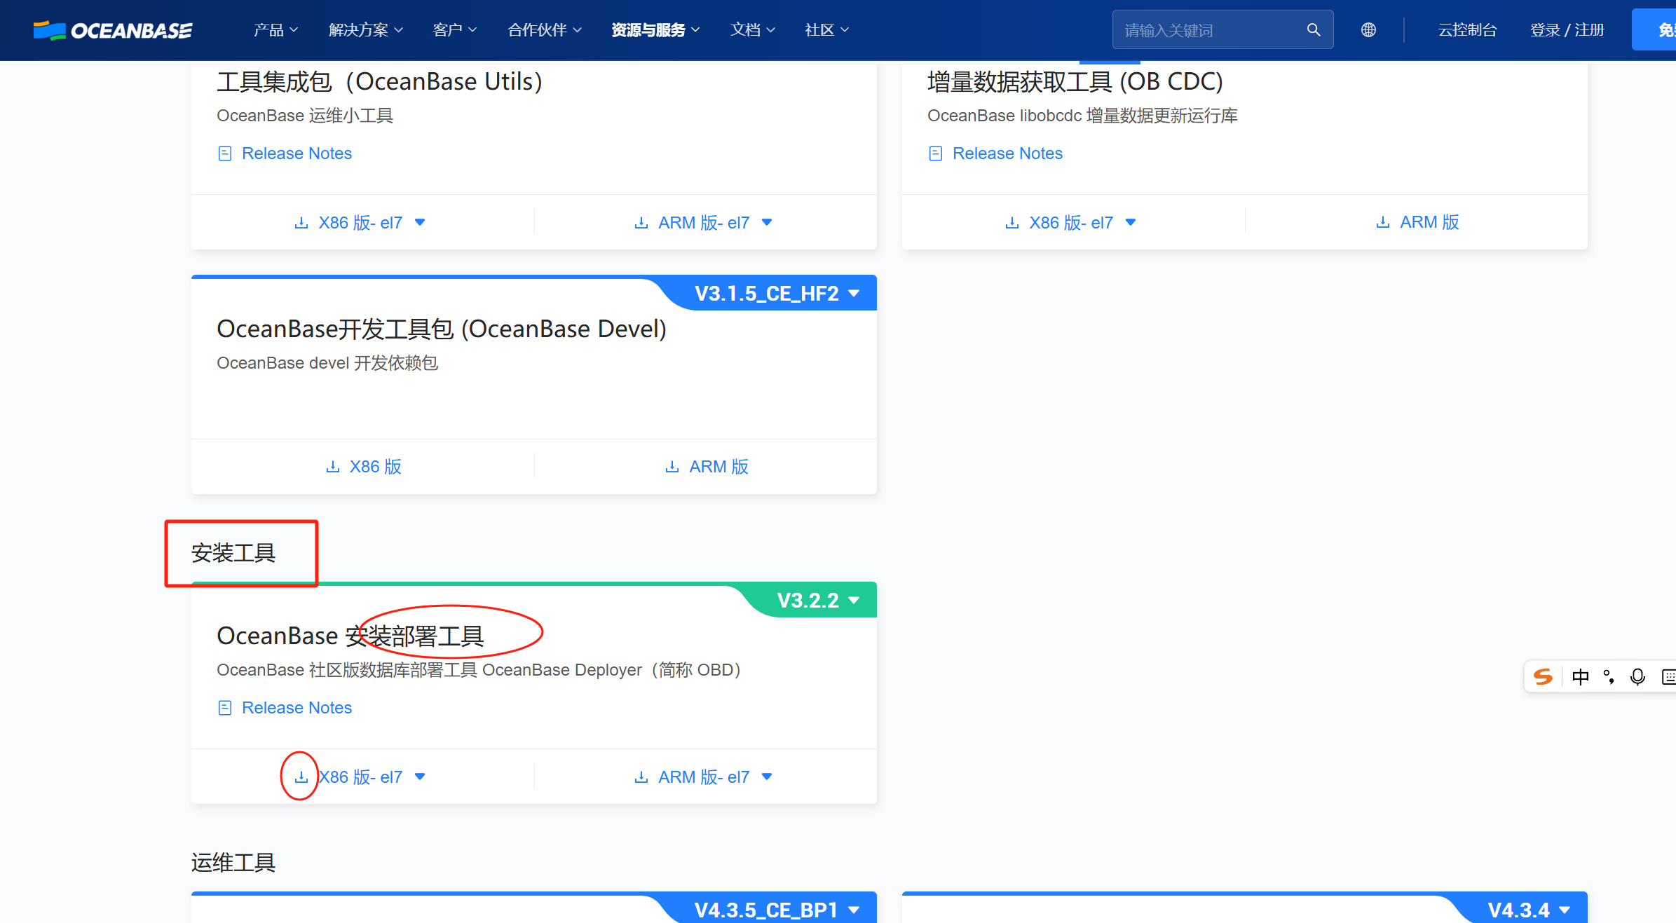Expand OBD X86 版- el7 dropdown arrow
This screenshot has width=1676, height=923.
point(420,777)
